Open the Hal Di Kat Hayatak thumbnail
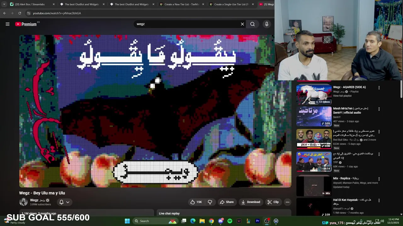 point(314,207)
